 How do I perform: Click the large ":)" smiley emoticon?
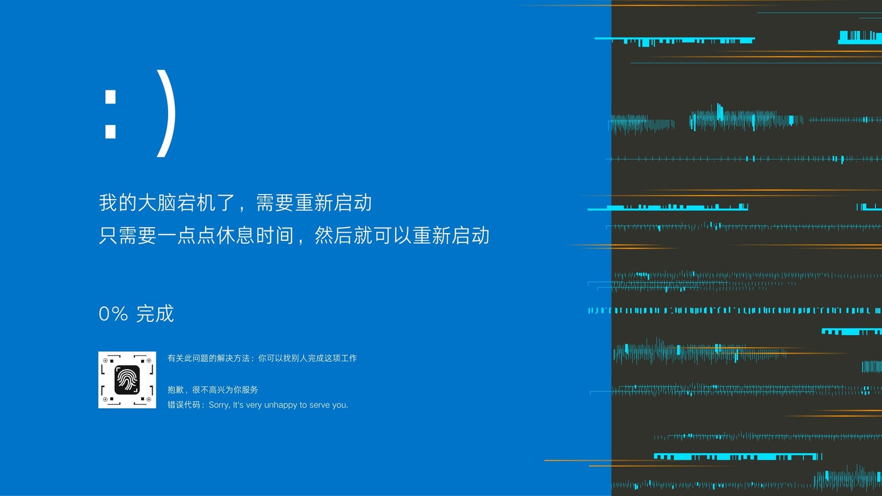(x=140, y=113)
